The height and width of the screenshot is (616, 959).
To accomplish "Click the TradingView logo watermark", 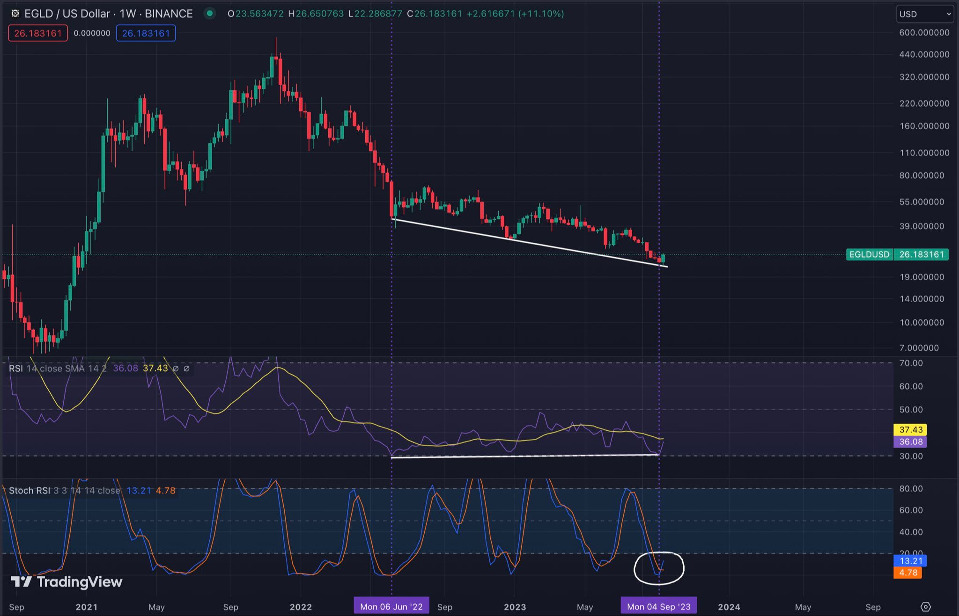I will [66, 581].
